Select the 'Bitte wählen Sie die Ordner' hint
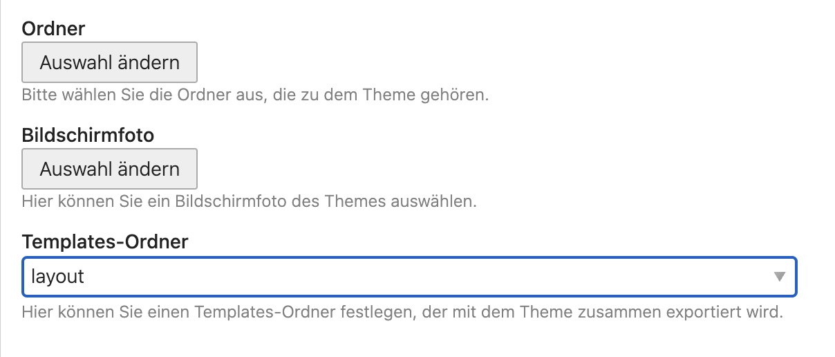The width and height of the screenshot is (835, 357). 255,94
